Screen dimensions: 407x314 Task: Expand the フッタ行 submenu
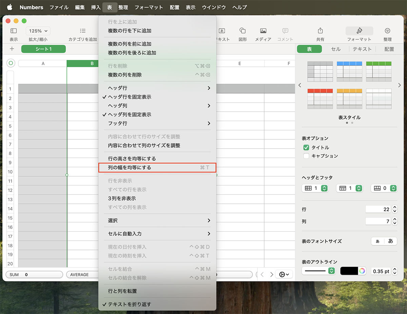tap(157, 123)
